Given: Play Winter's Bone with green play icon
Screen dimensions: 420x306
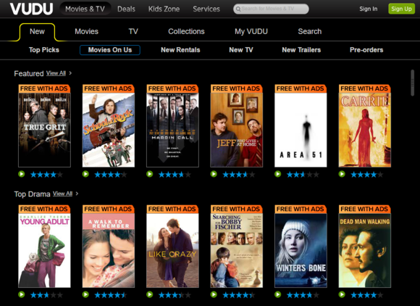Looking at the screenshot, I should click(x=278, y=294).
